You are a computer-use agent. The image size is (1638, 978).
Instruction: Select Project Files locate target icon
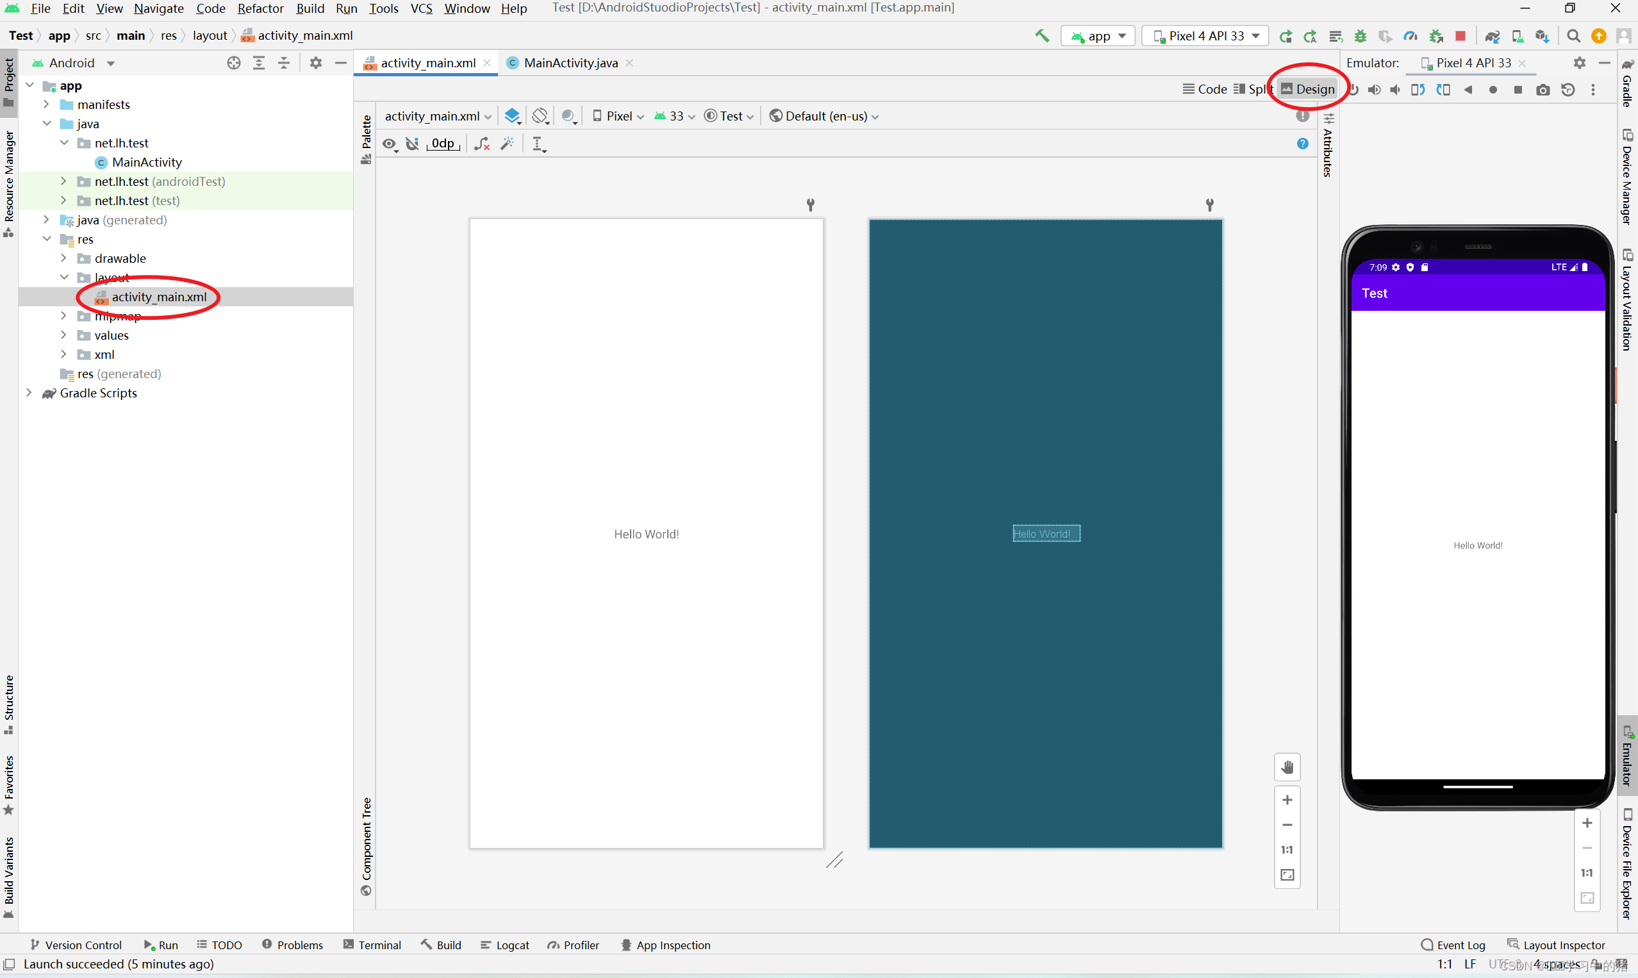pos(234,63)
